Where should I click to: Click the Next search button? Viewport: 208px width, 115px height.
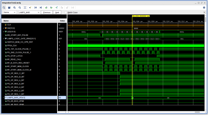pyautogui.click(x=57, y=12)
